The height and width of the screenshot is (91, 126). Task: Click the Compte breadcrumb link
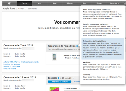point(21,9)
